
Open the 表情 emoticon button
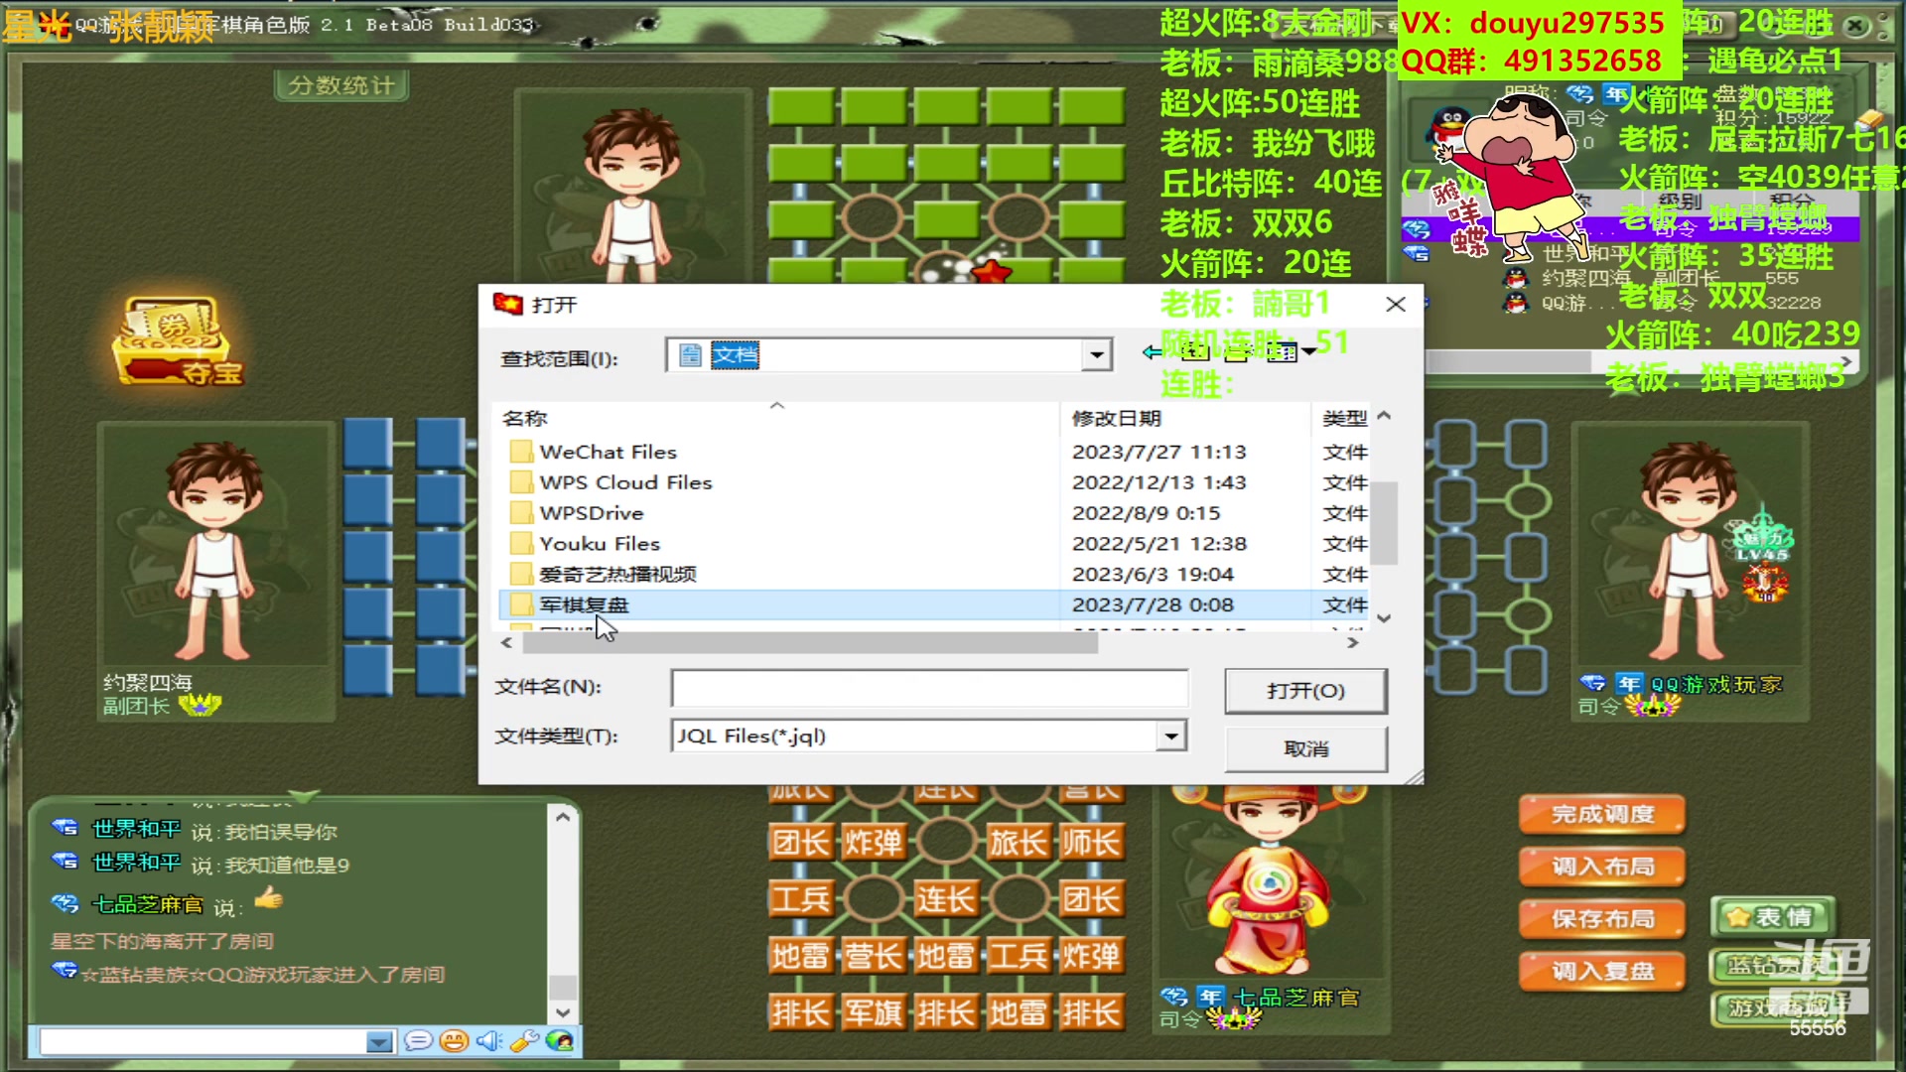1771,917
